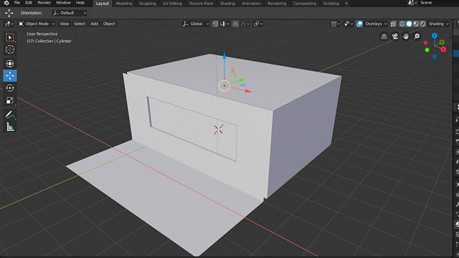Open the Orientation Default dropdown
459x258 pixels.
(69, 13)
